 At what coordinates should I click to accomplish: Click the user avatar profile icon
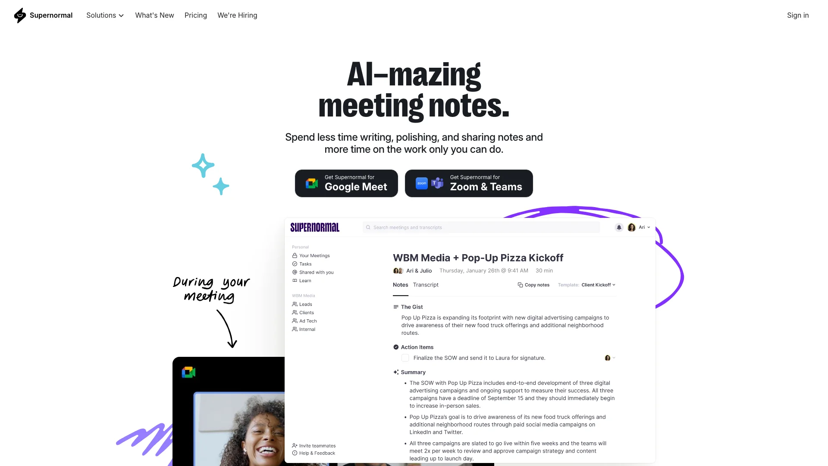pos(631,227)
